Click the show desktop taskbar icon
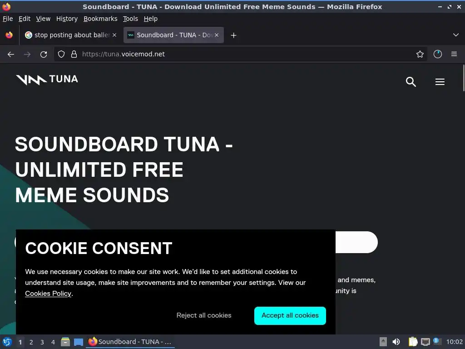This screenshot has width=465, height=349. [78, 342]
